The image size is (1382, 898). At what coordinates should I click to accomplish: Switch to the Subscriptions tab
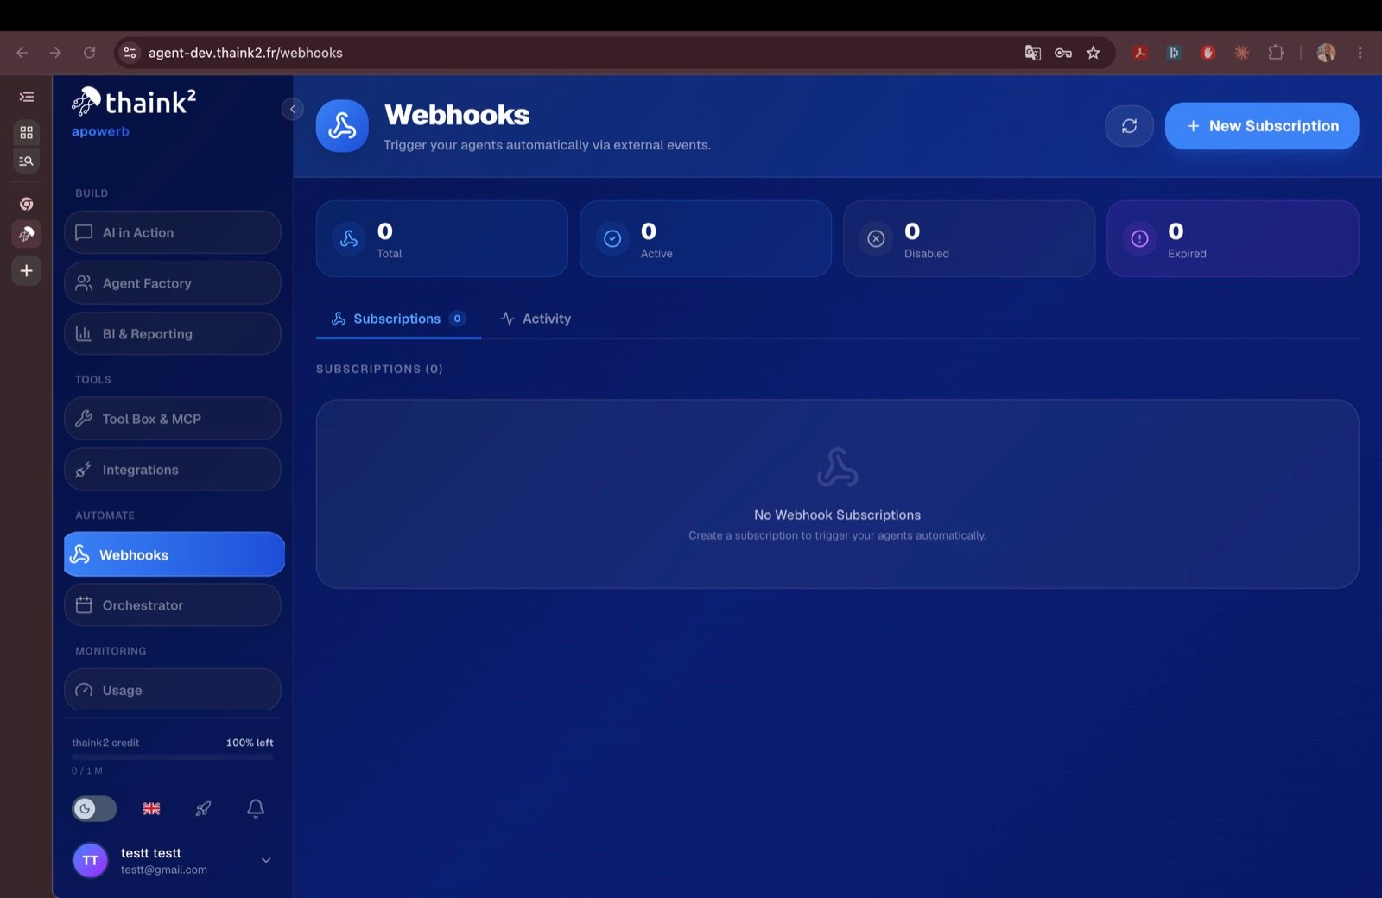pos(398,319)
